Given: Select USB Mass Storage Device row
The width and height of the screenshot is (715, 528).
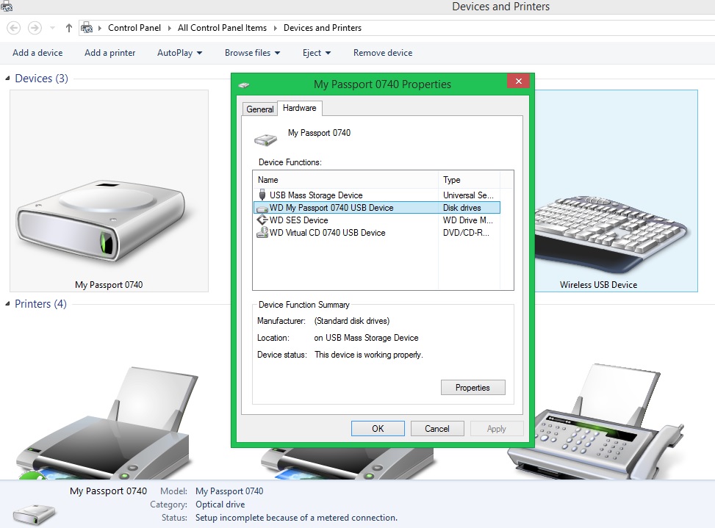Looking at the screenshot, I should pyautogui.click(x=315, y=195).
